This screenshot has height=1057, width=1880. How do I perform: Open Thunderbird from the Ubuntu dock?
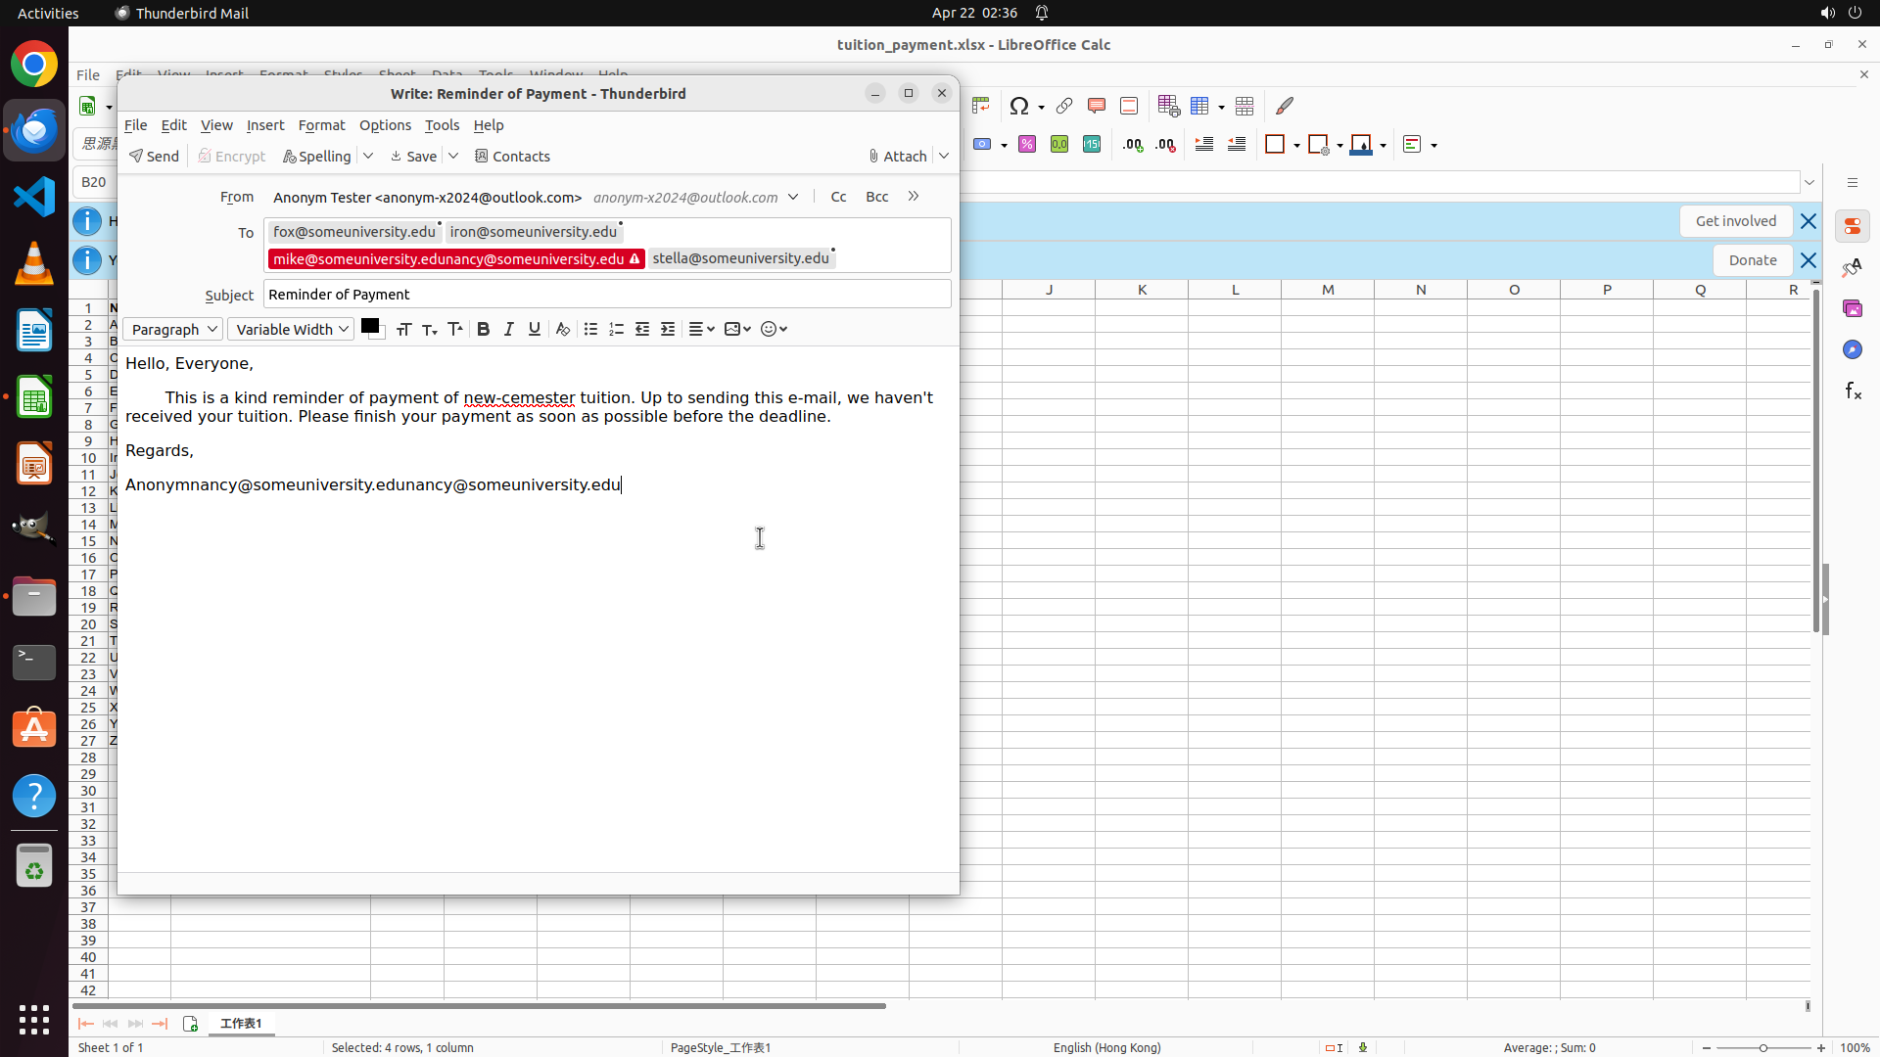tap(34, 130)
